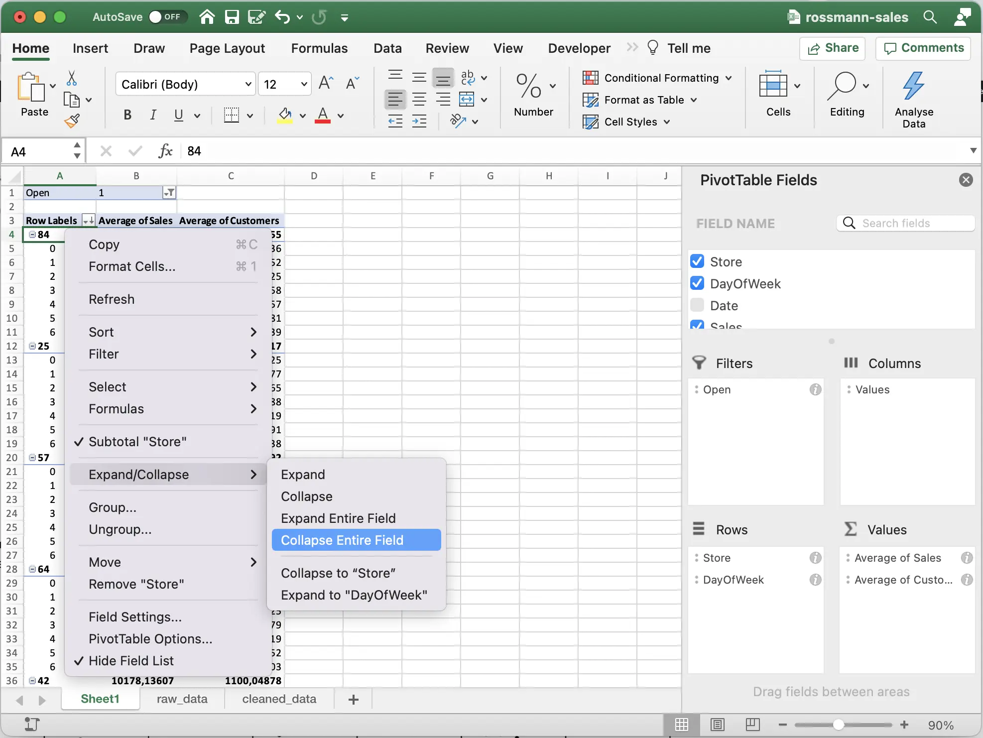Click the zoom slider handle

(x=838, y=725)
